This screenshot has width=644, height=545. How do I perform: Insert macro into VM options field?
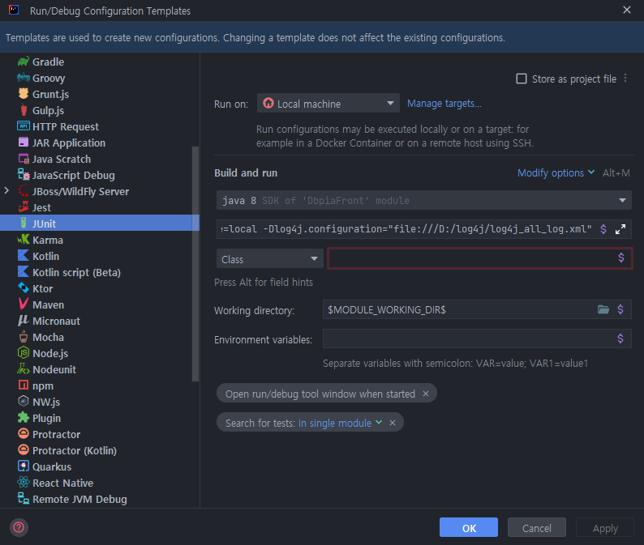coord(603,229)
